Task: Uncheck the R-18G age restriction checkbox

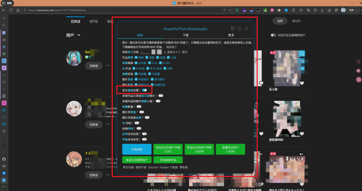Action: (160, 63)
